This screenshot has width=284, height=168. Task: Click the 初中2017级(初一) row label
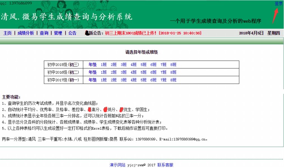pyautogui.click(x=63, y=80)
